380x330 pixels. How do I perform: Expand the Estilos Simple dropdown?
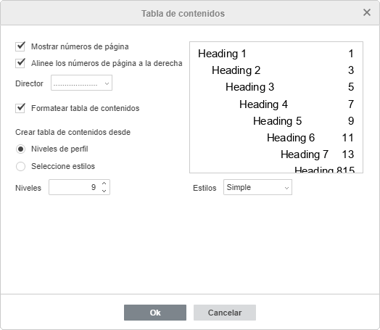click(257, 187)
